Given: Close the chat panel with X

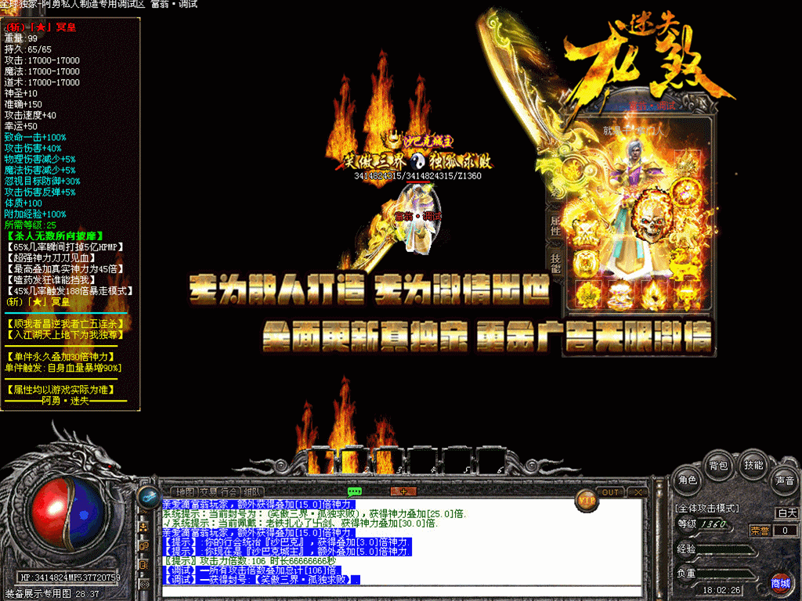Looking at the screenshot, I should pos(638,492).
